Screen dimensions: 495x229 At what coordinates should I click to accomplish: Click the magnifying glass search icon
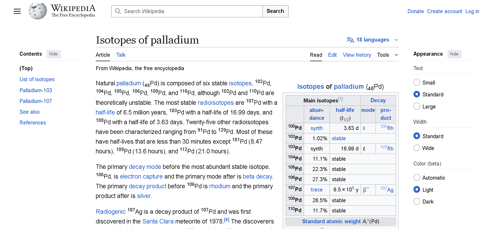coord(118,11)
